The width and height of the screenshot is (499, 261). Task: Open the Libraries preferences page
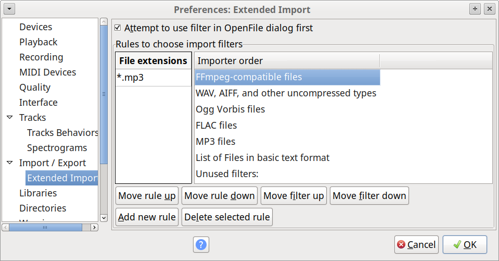(x=38, y=193)
